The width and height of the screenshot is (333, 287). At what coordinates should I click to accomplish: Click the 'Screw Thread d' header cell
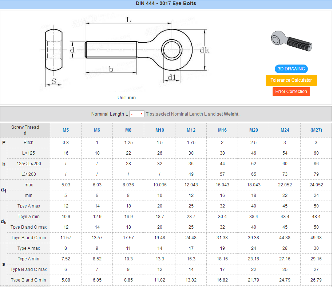coord(25,130)
